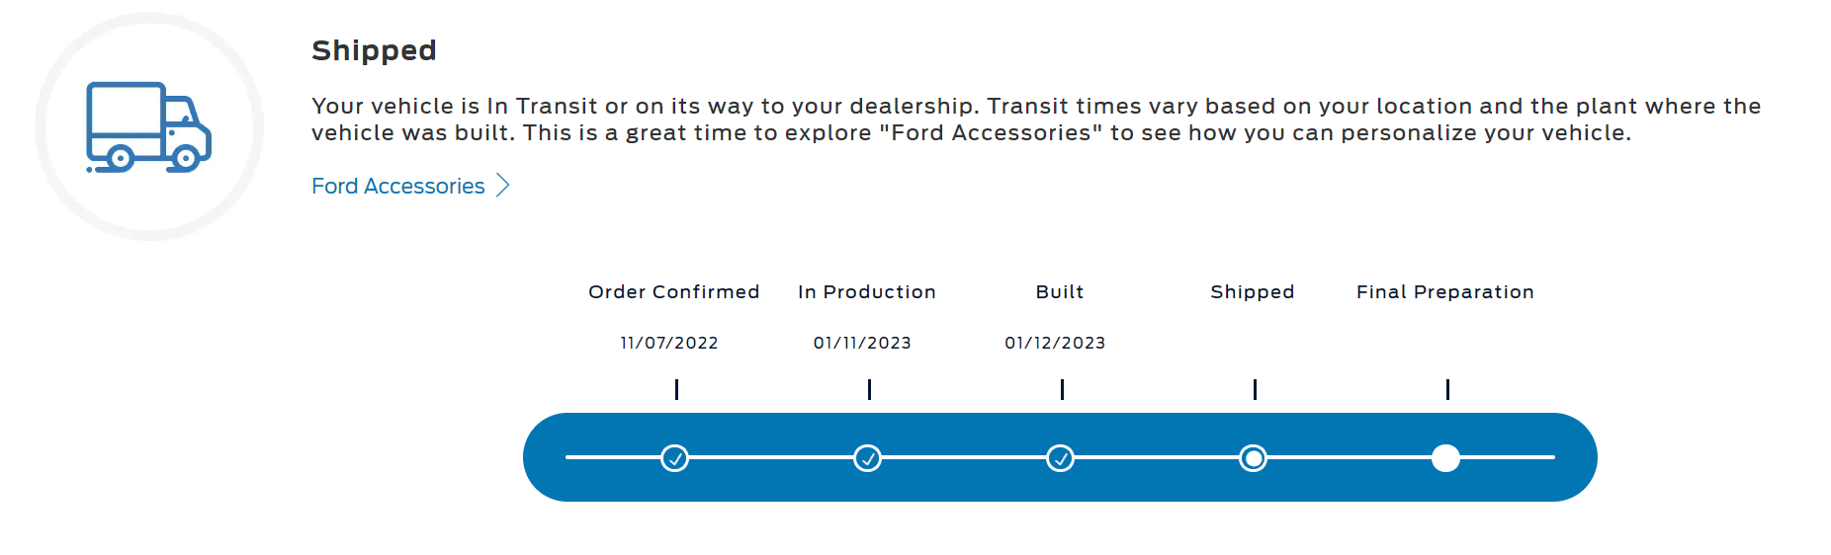Click the blue progress bar's left end
1831x555 pixels.
pyautogui.click(x=544, y=457)
